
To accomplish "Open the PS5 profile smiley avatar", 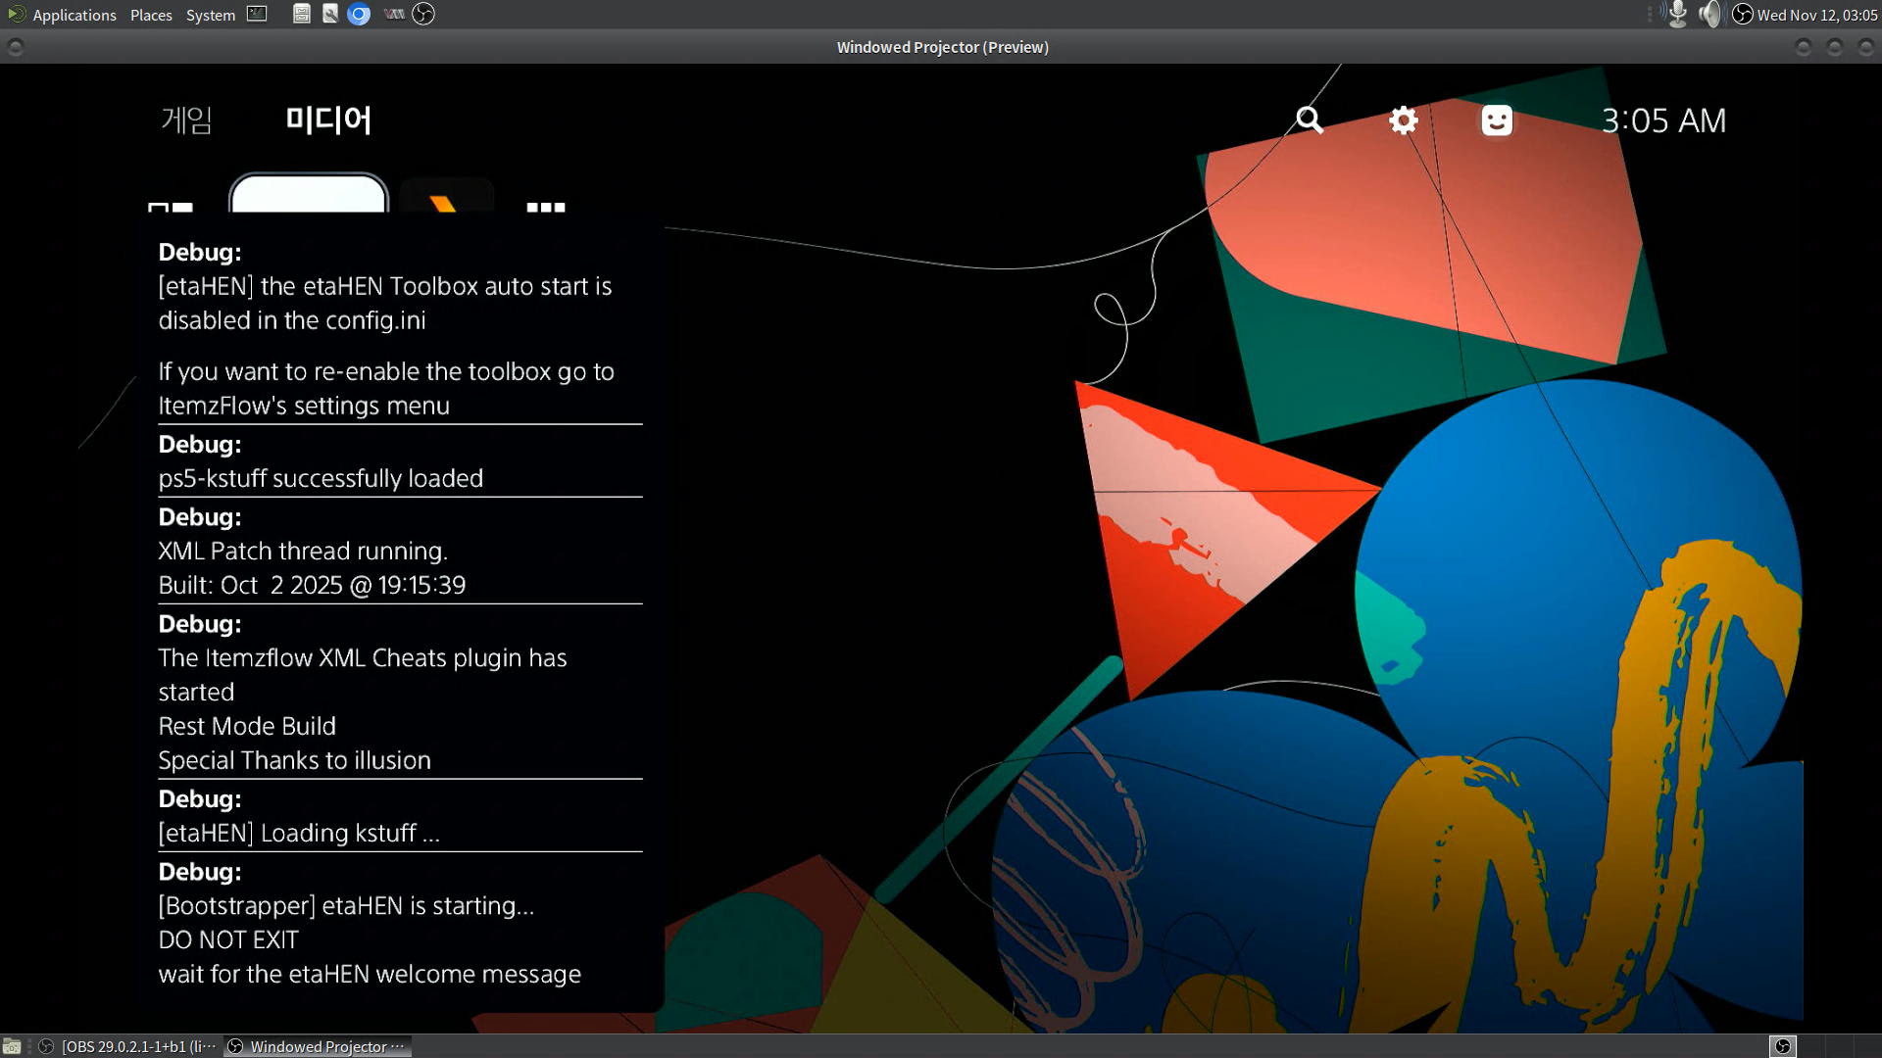I will tap(1497, 120).
